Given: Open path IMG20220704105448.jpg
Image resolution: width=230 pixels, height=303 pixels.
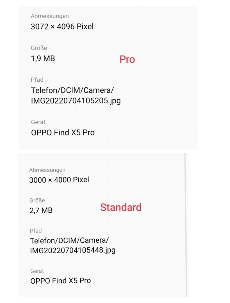Looking at the screenshot, I should (73, 251).
